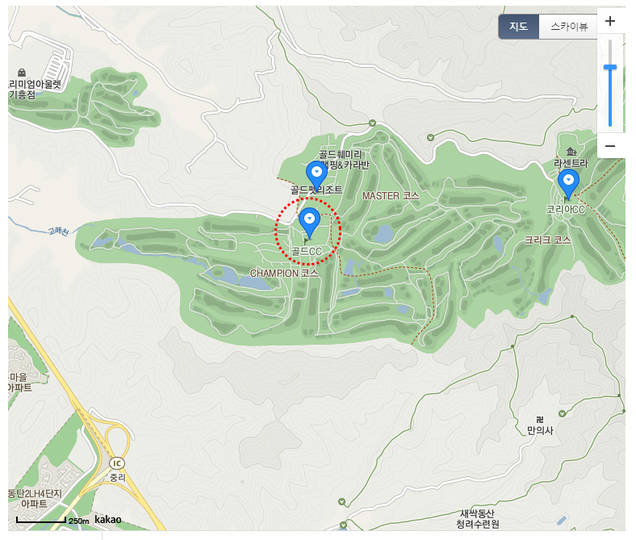This screenshot has width=636, height=540.
Task: Click the trail marker north of MASTER 코스
Action: click(372, 123)
